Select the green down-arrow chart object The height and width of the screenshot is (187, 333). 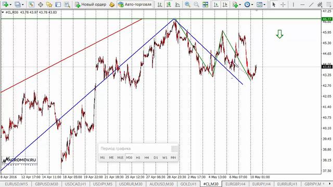[x=279, y=34]
